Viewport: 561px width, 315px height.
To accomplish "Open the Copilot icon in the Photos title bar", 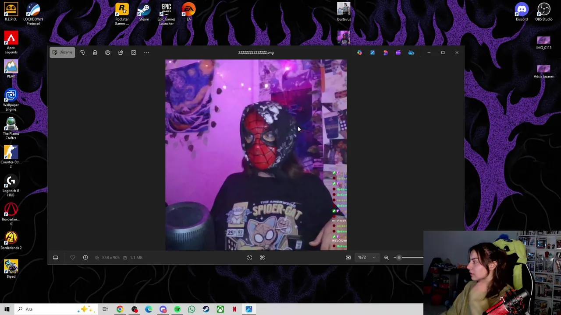I will click(x=359, y=52).
